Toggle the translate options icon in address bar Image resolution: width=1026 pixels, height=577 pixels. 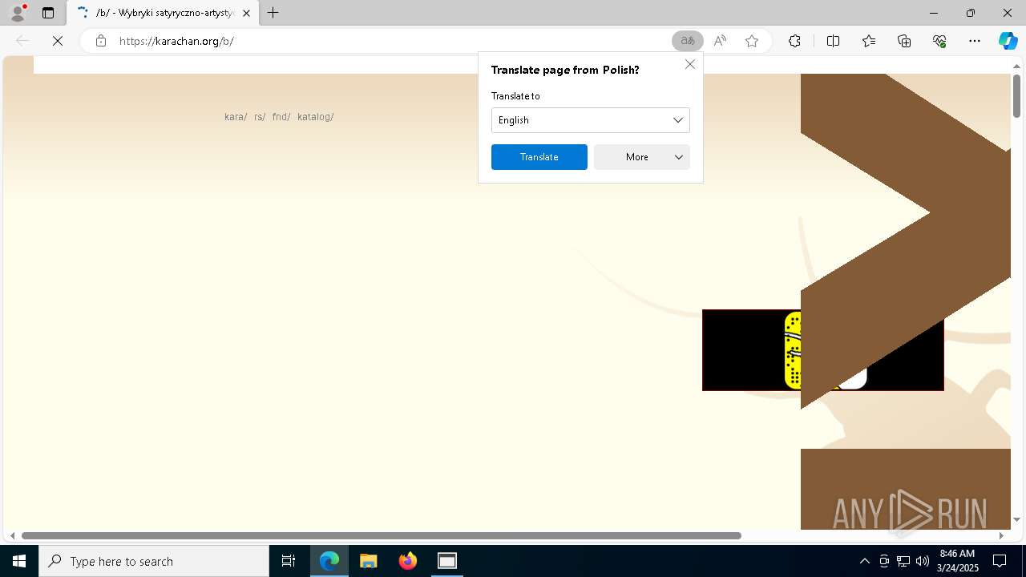[688, 41]
